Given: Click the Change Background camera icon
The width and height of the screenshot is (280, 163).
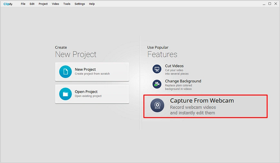Looking at the screenshot, I should [x=157, y=84].
